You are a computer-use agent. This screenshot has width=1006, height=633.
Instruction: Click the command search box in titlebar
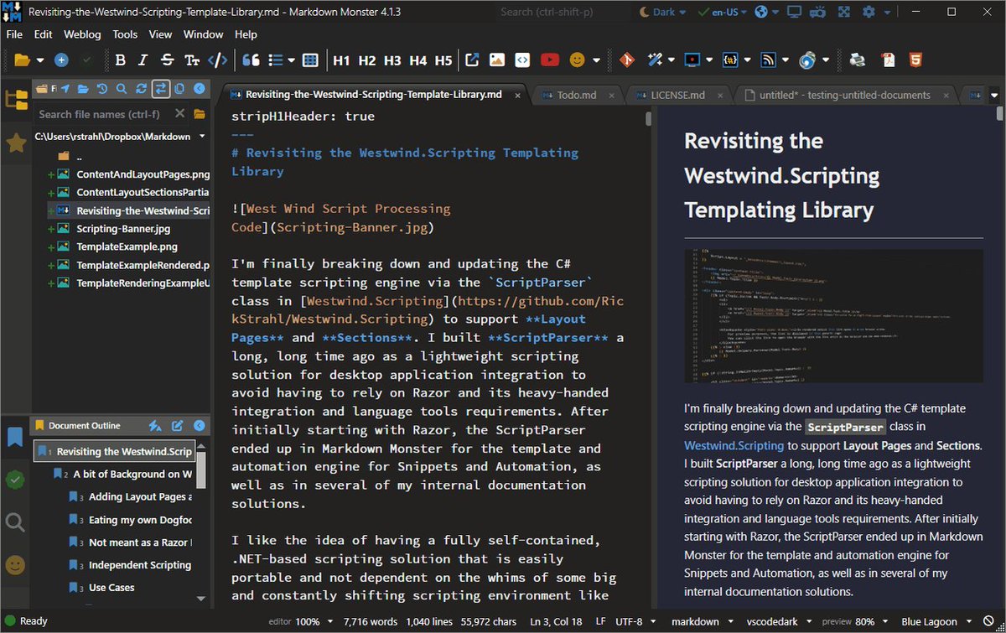tap(563, 12)
